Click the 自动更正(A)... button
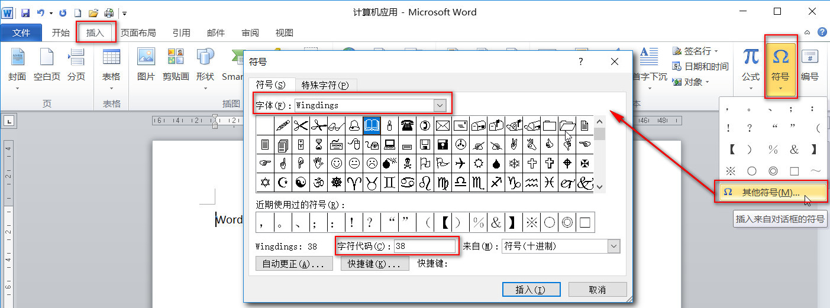 [x=293, y=264]
